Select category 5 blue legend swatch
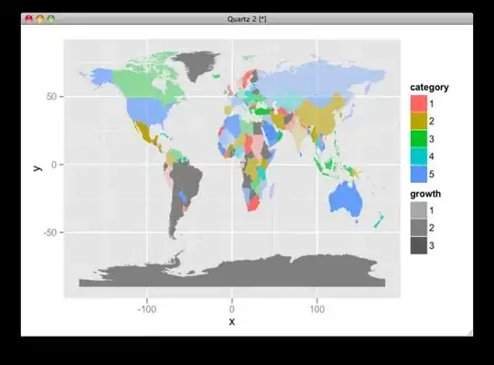 click(x=419, y=174)
